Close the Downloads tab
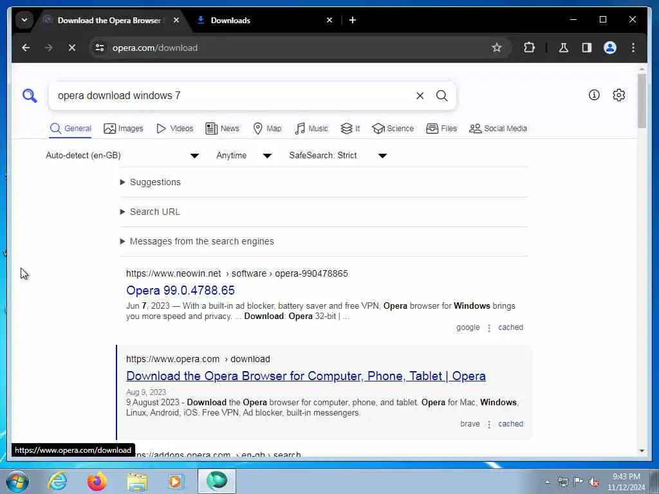Viewport: 659px width, 494px height. (x=329, y=20)
